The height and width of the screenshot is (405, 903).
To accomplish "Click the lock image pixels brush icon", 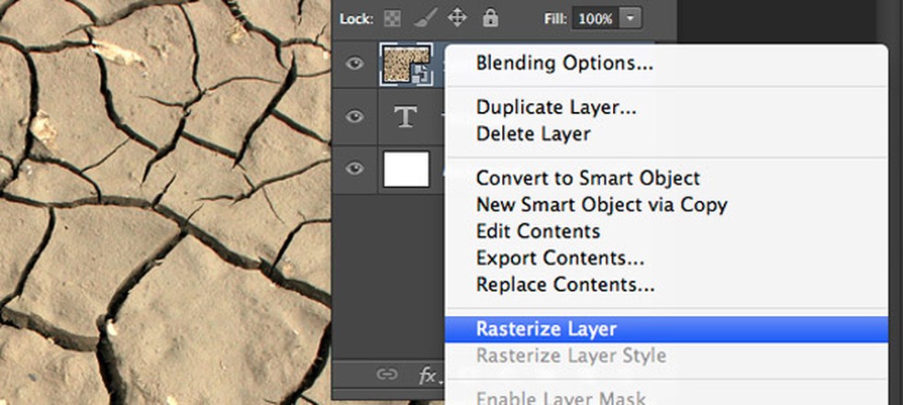I will point(423,17).
